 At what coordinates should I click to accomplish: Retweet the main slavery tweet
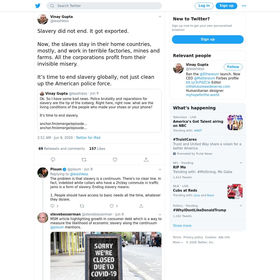84,160
